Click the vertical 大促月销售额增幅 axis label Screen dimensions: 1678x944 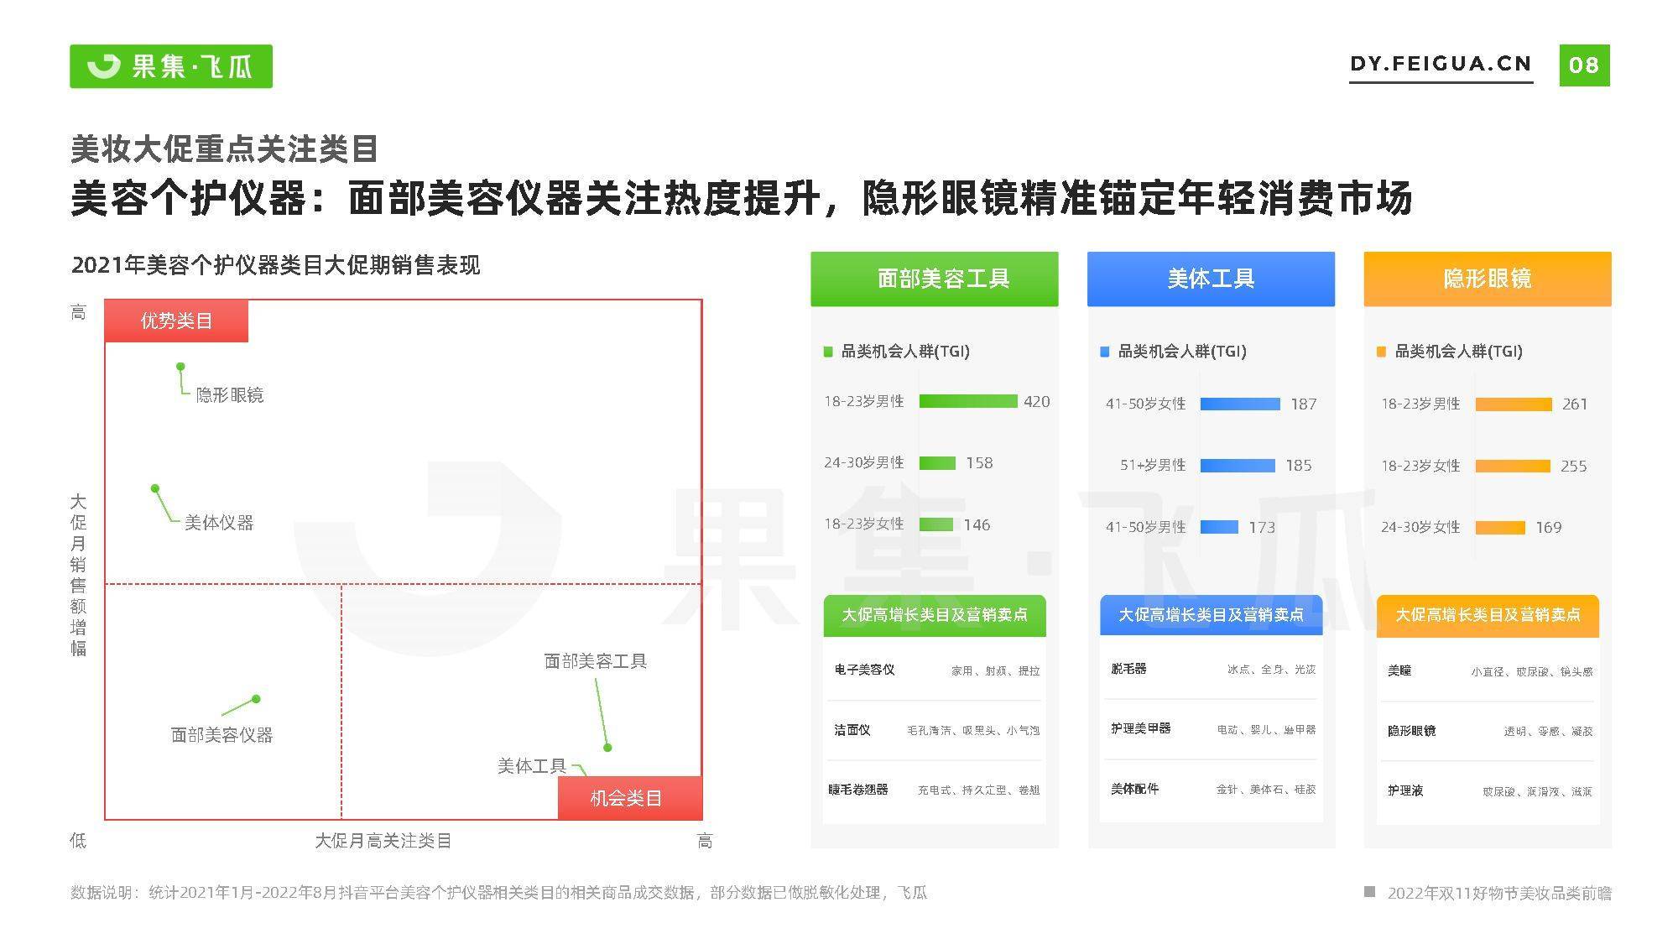point(78,575)
